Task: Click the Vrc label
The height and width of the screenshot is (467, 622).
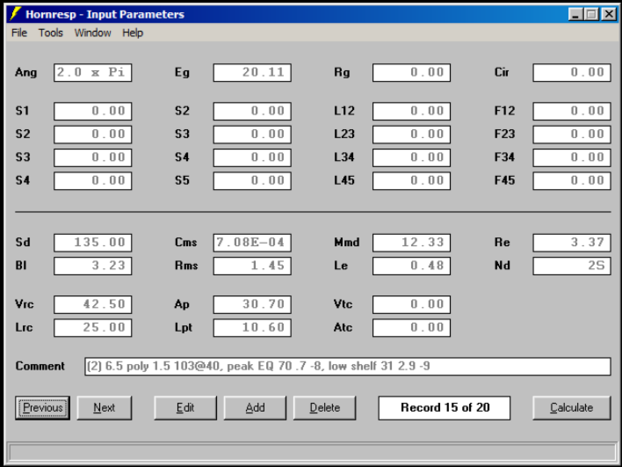Action: 24,304
